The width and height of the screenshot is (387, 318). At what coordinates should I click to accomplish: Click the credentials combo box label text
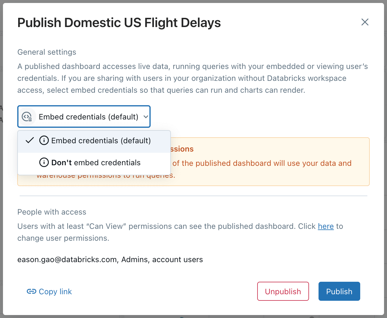[x=88, y=117]
